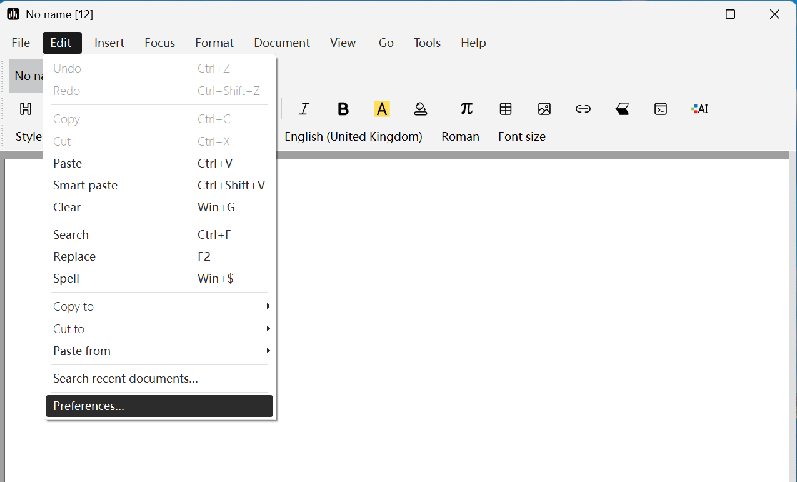Open the terminal session icon

click(661, 109)
